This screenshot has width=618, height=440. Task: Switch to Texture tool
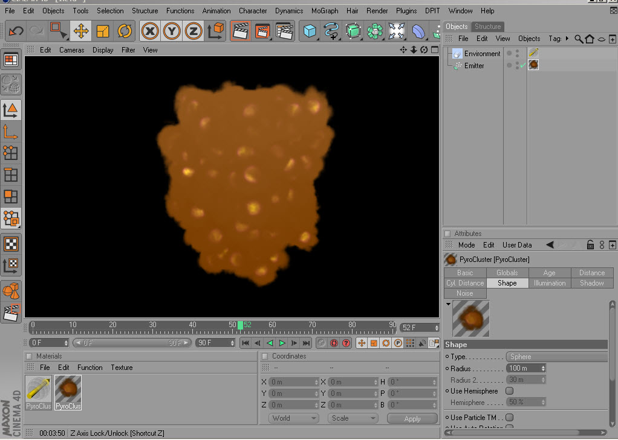pos(11,244)
